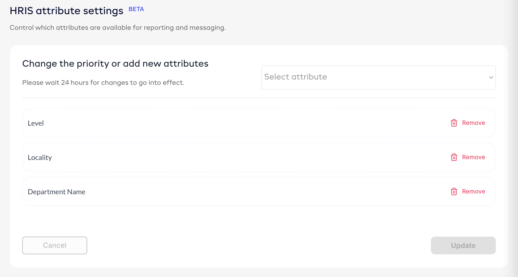Click 'Select attribute' placeholder text
The height and width of the screenshot is (277, 518).
(295, 77)
